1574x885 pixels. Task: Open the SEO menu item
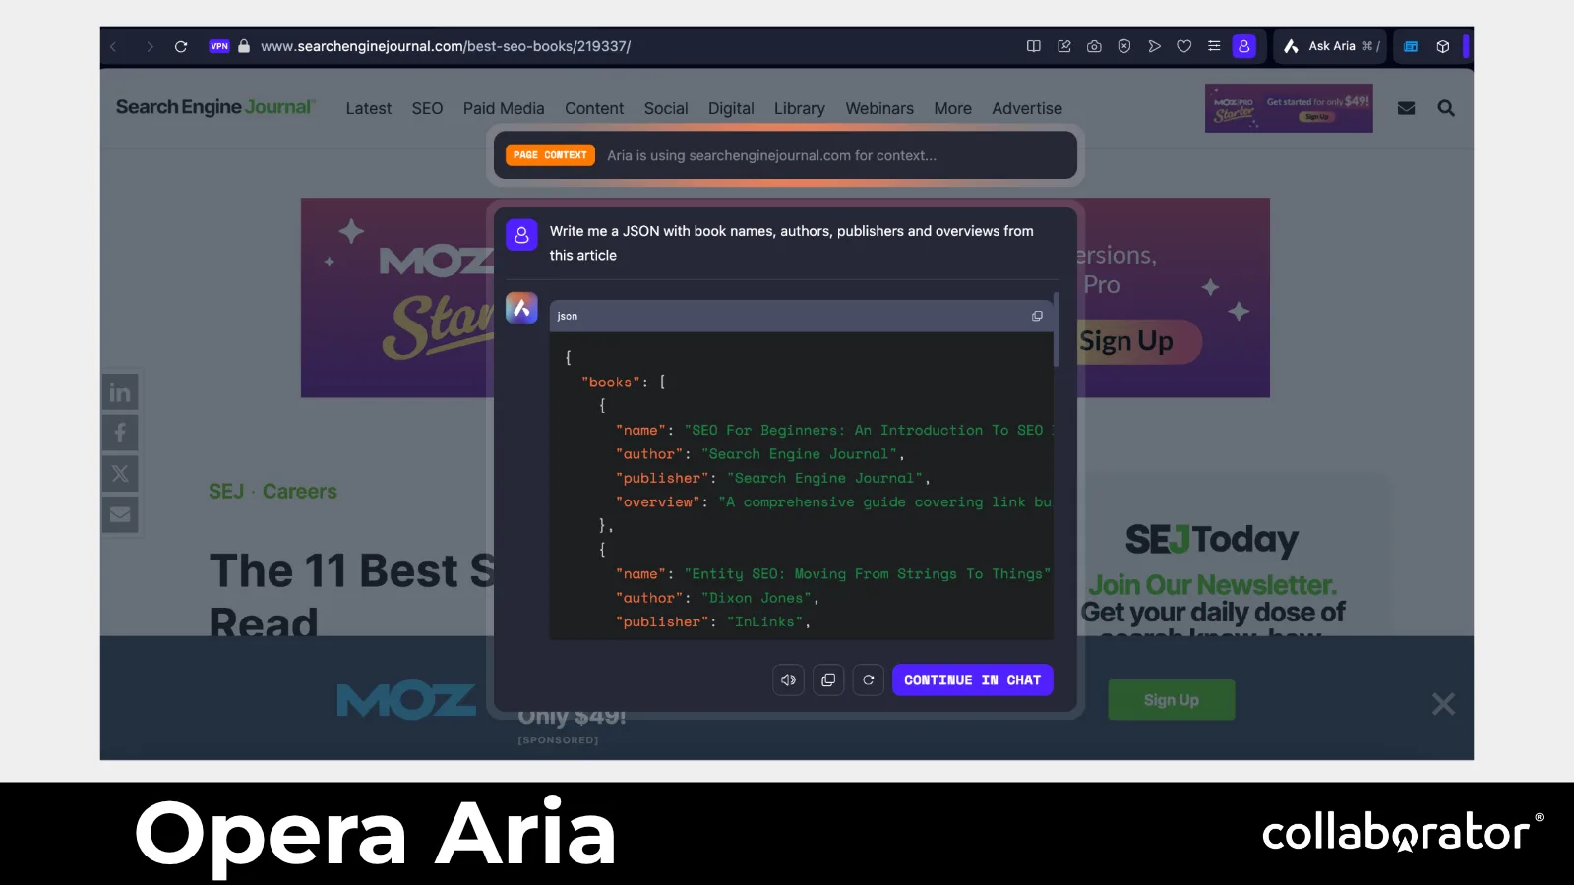coord(427,108)
